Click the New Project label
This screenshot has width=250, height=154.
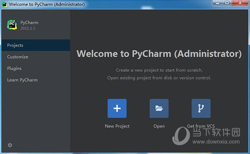(117, 126)
